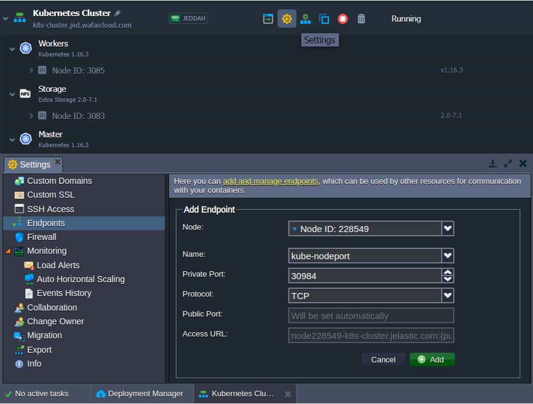Stop the environment with the red stop icon
The image size is (533, 404).
[343, 19]
